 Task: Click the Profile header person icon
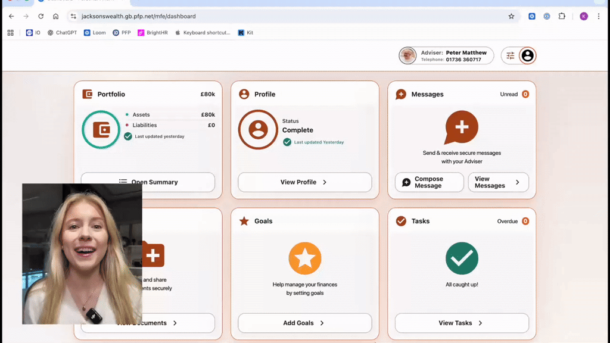(x=244, y=94)
